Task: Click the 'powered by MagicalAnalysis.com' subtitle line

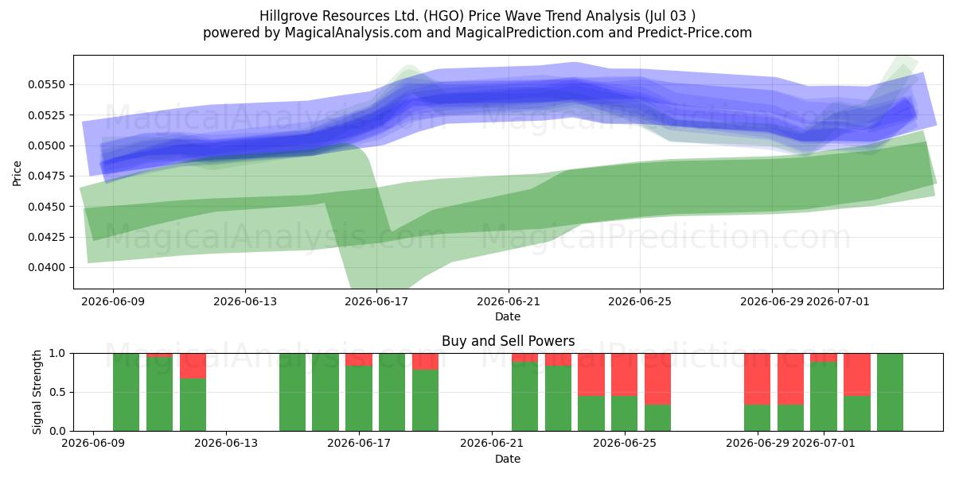Action: [477, 33]
